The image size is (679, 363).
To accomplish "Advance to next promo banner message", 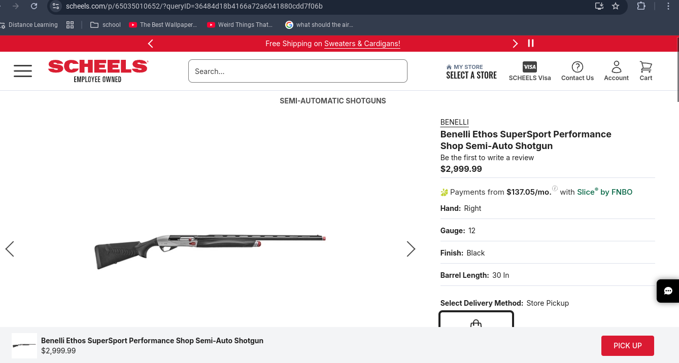I will [515, 44].
